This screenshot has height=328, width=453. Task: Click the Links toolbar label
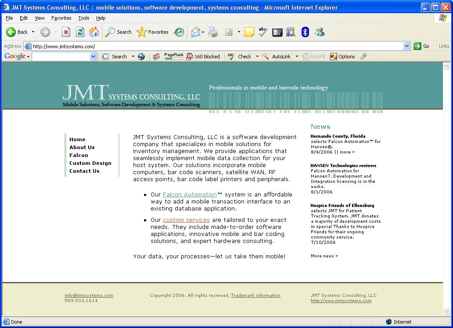coord(444,46)
